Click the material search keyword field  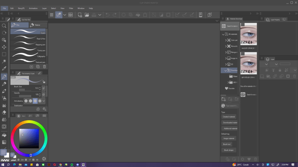click(232, 106)
